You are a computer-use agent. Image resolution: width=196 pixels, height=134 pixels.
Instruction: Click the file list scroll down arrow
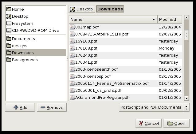[x=186, y=98]
